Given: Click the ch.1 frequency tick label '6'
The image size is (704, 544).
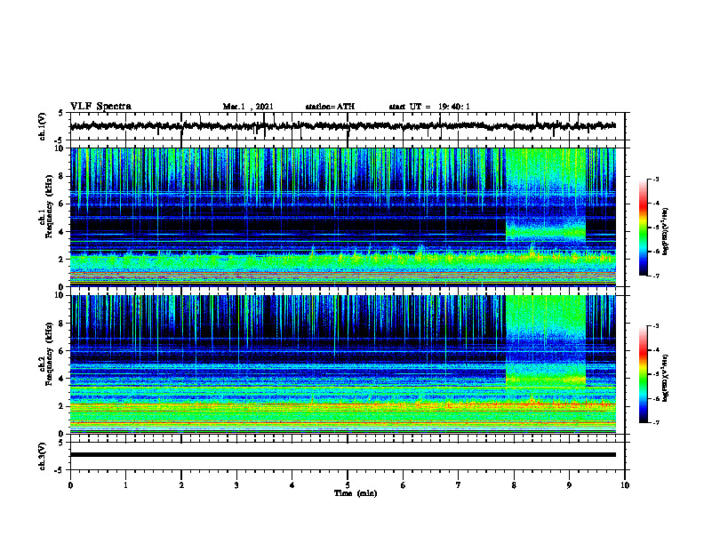Looking at the screenshot, I should (61, 204).
